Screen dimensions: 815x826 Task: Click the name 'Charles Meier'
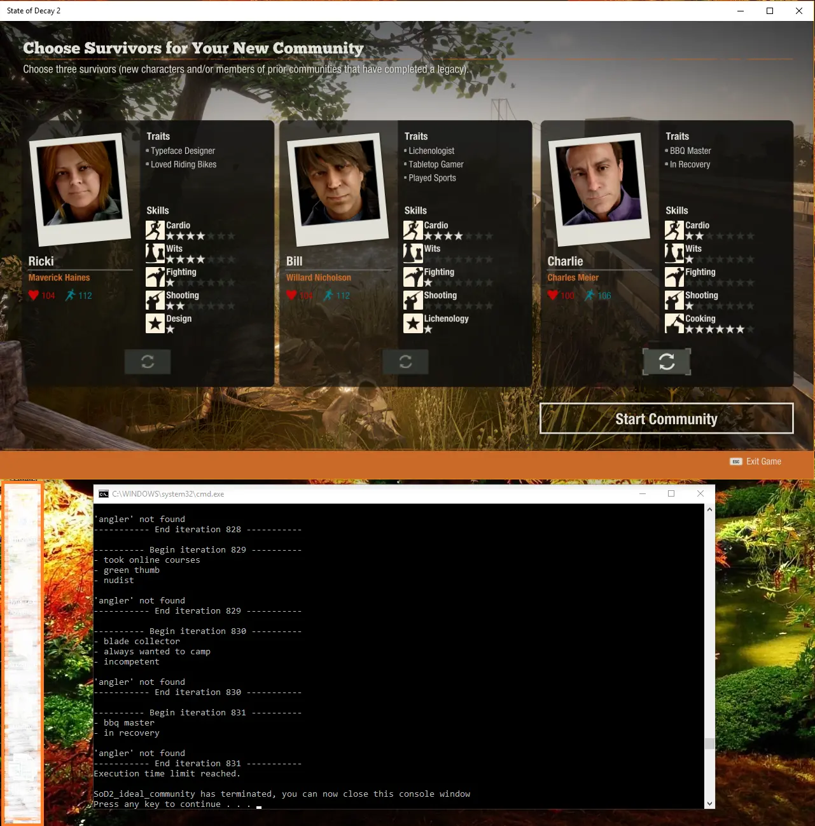click(573, 277)
